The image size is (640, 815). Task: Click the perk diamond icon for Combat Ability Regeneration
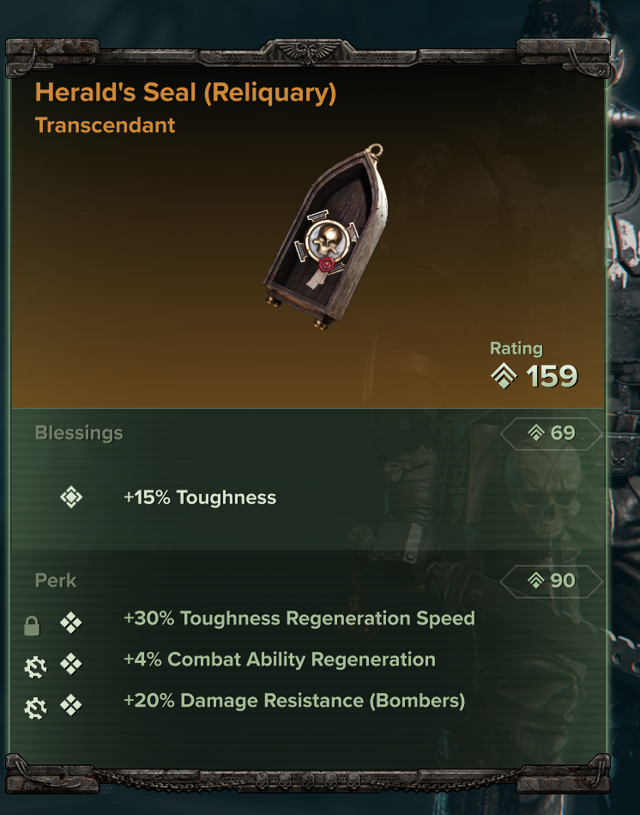point(71,663)
